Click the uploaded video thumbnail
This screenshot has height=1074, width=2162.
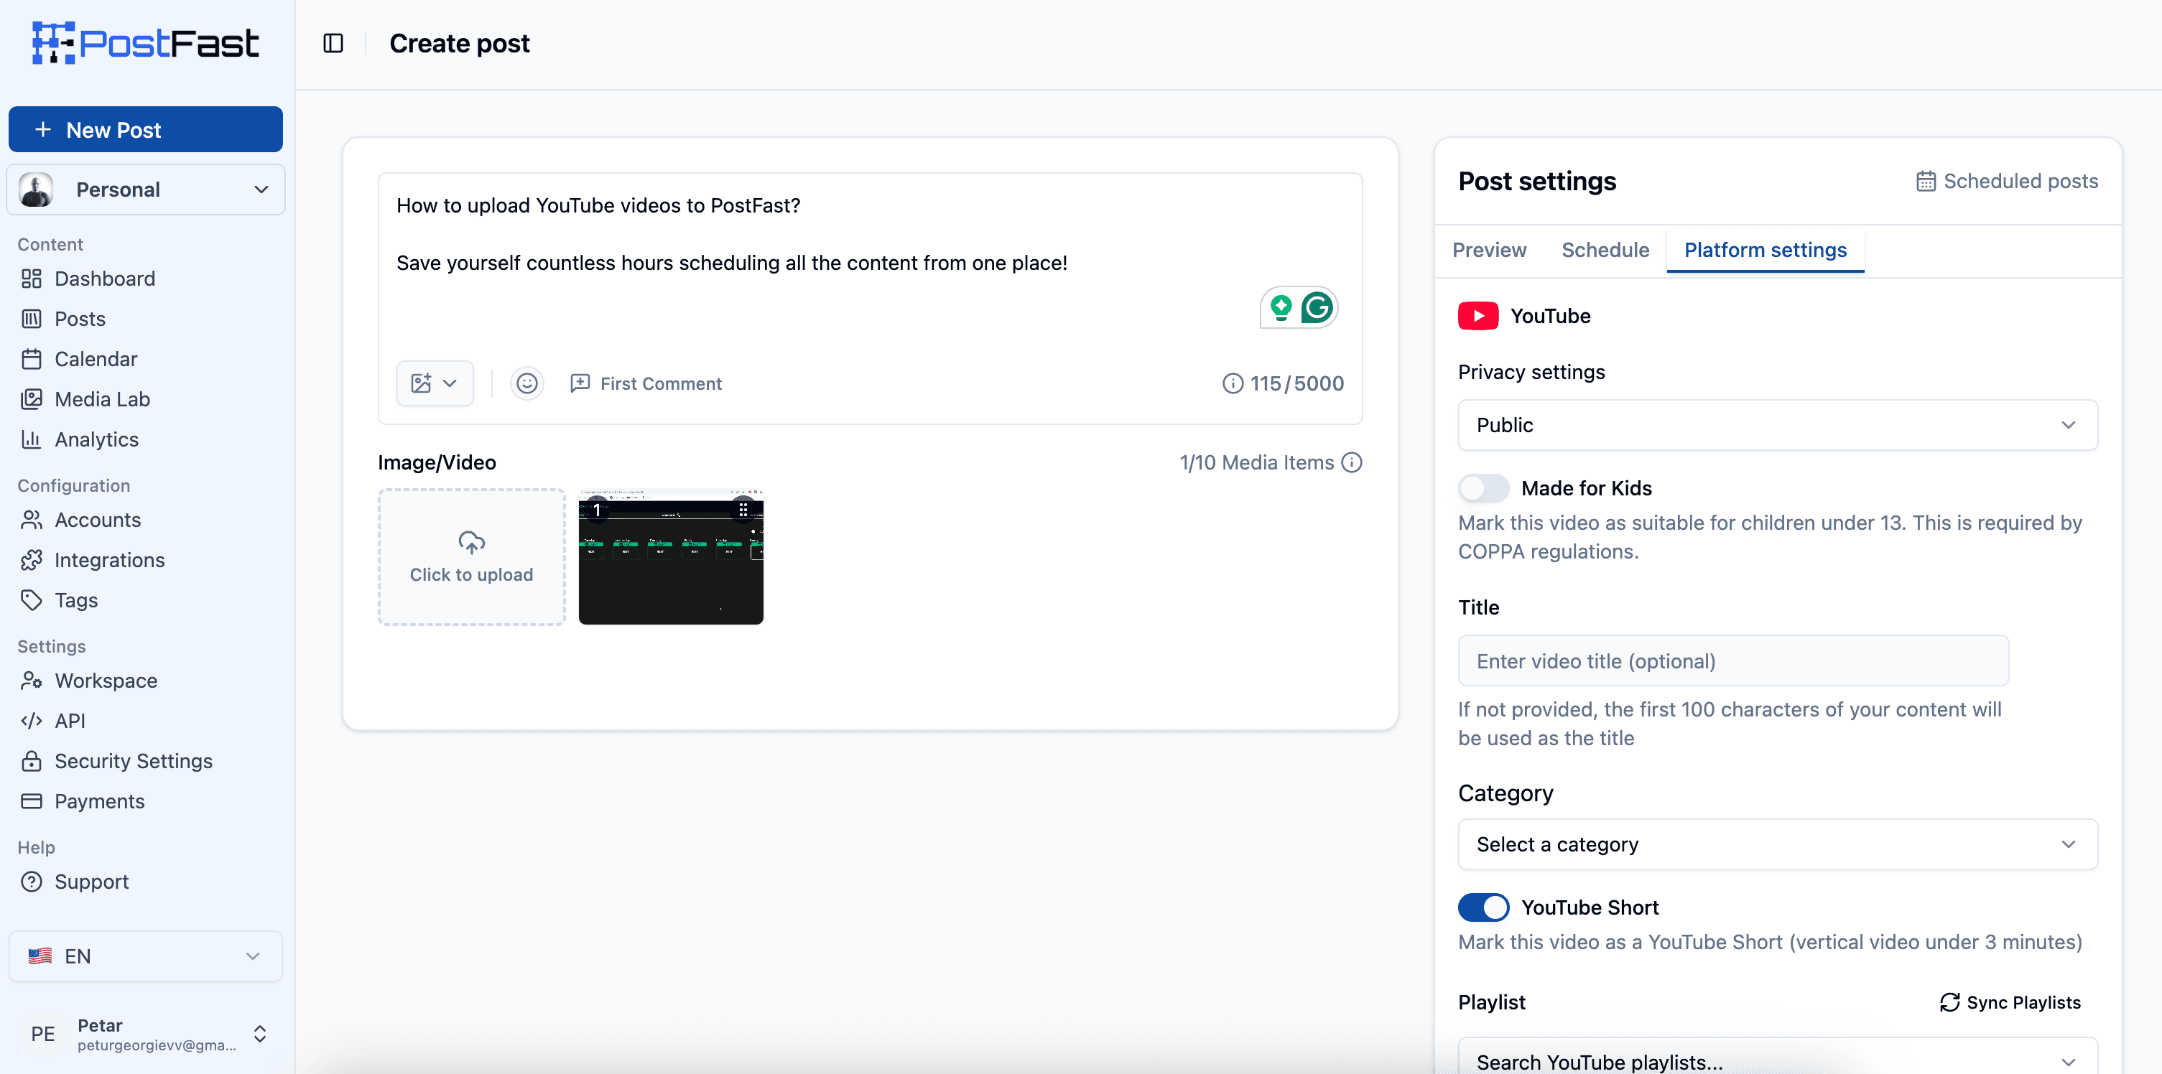click(x=671, y=556)
